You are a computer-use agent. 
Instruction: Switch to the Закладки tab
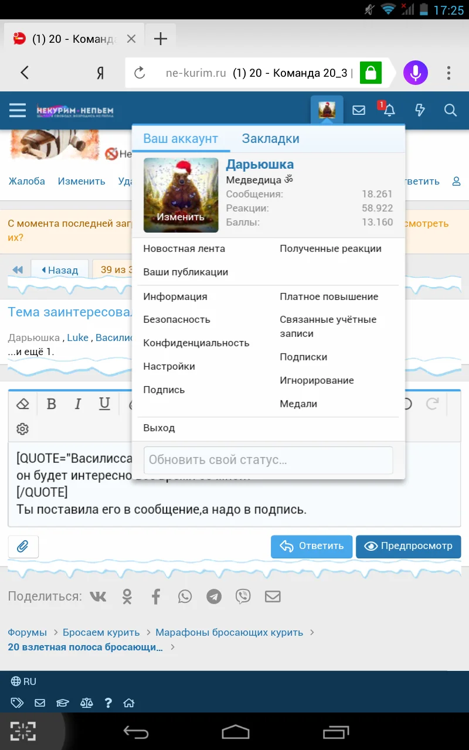(270, 139)
